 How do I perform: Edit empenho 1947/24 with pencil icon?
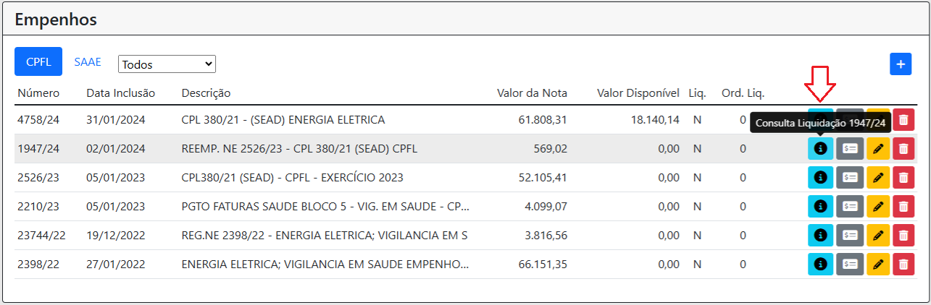[x=878, y=148]
